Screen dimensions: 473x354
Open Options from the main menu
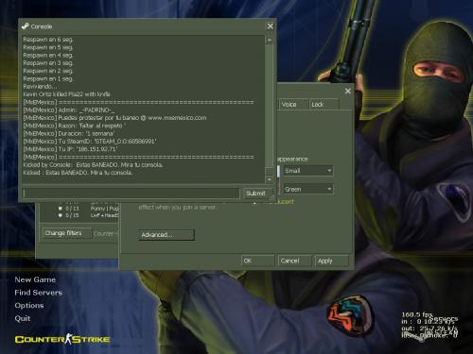coord(29,305)
